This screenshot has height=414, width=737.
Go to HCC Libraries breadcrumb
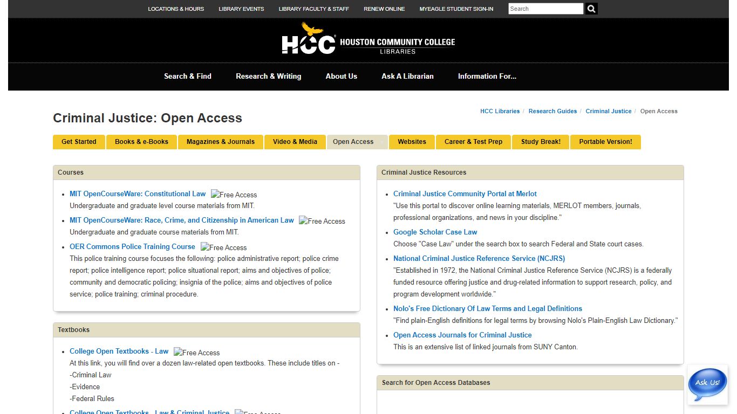pyautogui.click(x=500, y=111)
